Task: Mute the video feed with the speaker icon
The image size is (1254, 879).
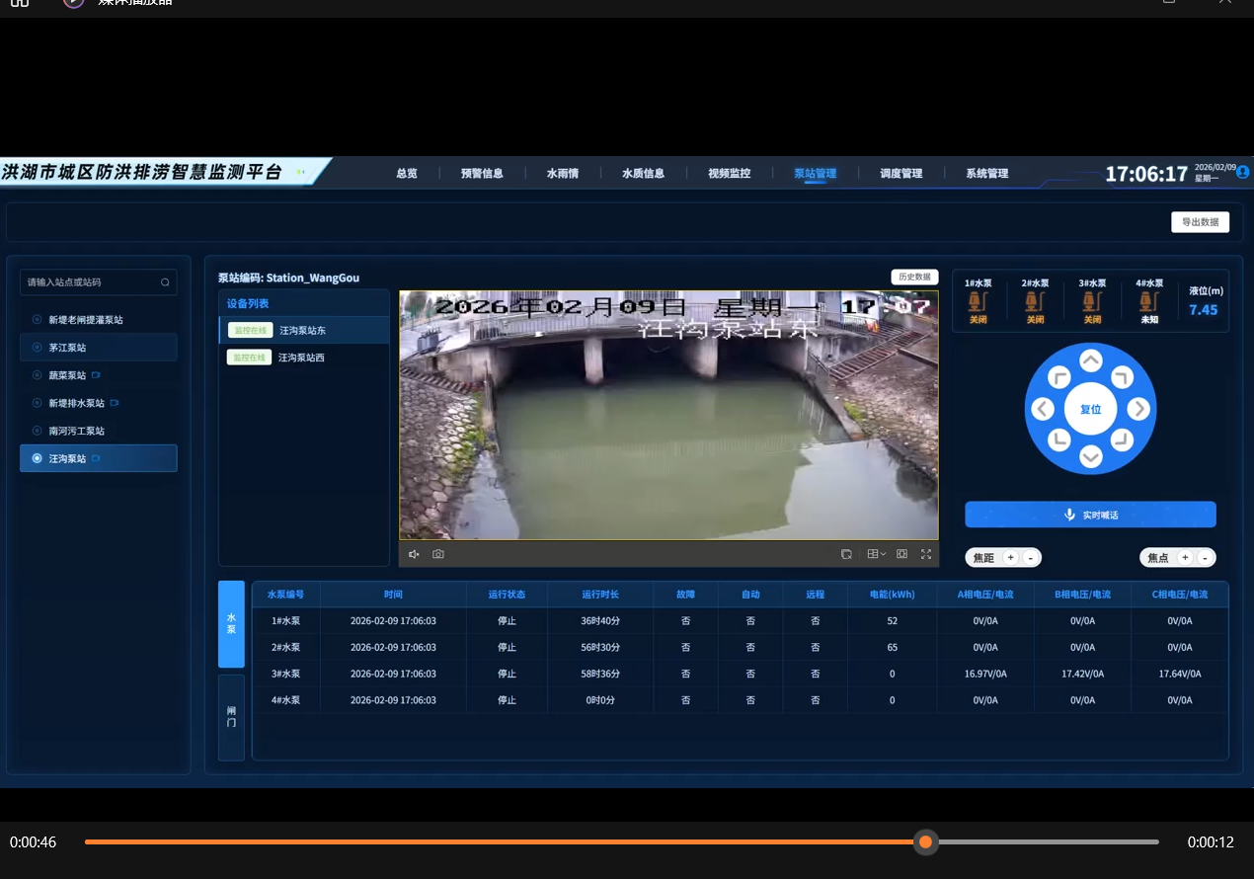Action: [x=414, y=554]
